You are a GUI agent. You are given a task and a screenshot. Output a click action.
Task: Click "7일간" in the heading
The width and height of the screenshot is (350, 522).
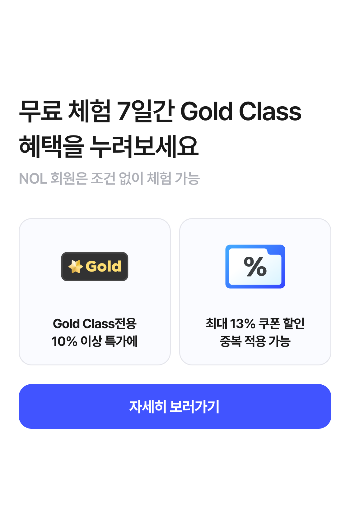point(145,111)
